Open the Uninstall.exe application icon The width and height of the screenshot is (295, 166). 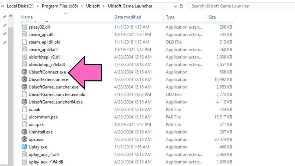tap(24, 132)
